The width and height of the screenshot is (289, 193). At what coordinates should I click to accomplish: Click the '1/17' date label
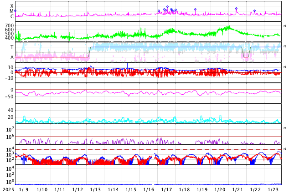pyautogui.click(x=166, y=190)
